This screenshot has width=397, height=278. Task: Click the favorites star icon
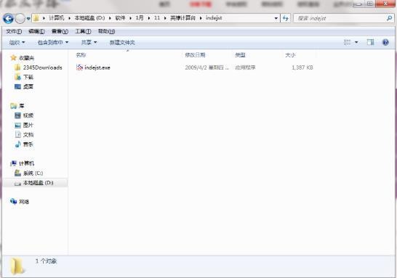click(x=13, y=57)
